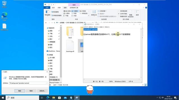Choose details (详细信息) layout
This screenshot has width=179, height=100.
[x=84, y=13]
